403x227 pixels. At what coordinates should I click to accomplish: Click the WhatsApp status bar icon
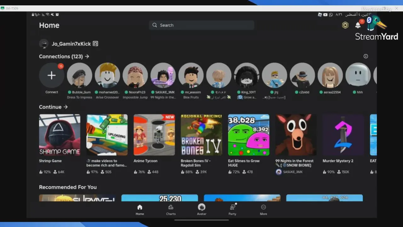[331, 15]
